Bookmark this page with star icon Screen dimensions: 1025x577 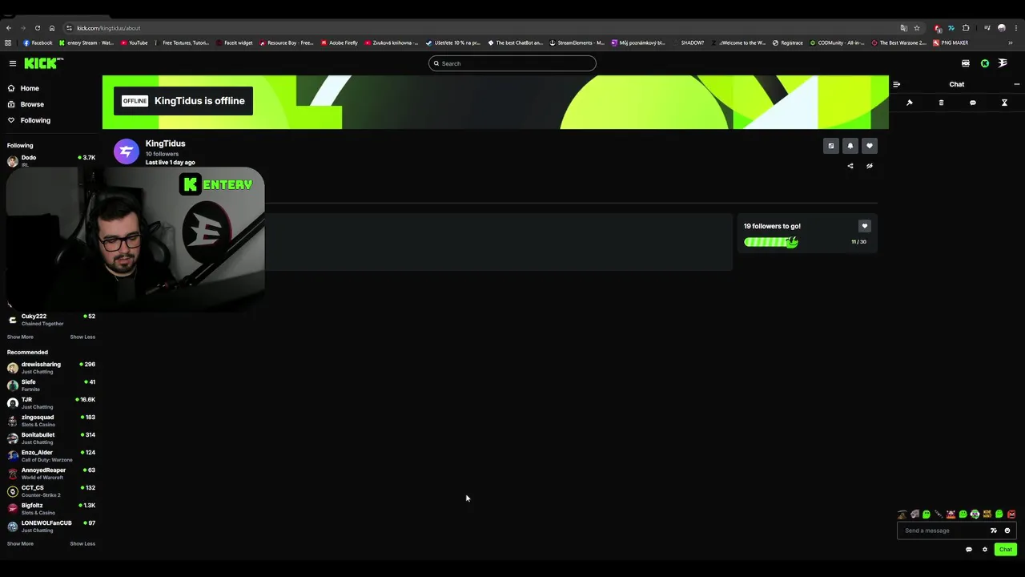tap(917, 28)
